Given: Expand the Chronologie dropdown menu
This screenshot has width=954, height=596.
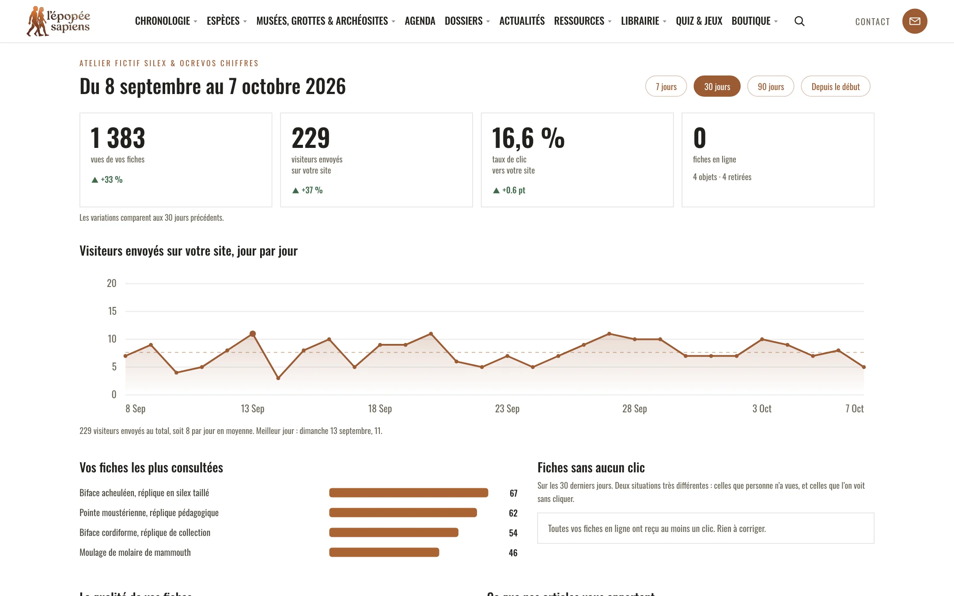Looking at the screenshot, I should pos(166,21).
